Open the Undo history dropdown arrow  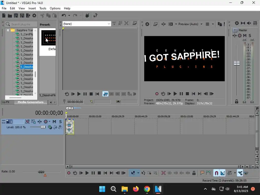[69, 15]
